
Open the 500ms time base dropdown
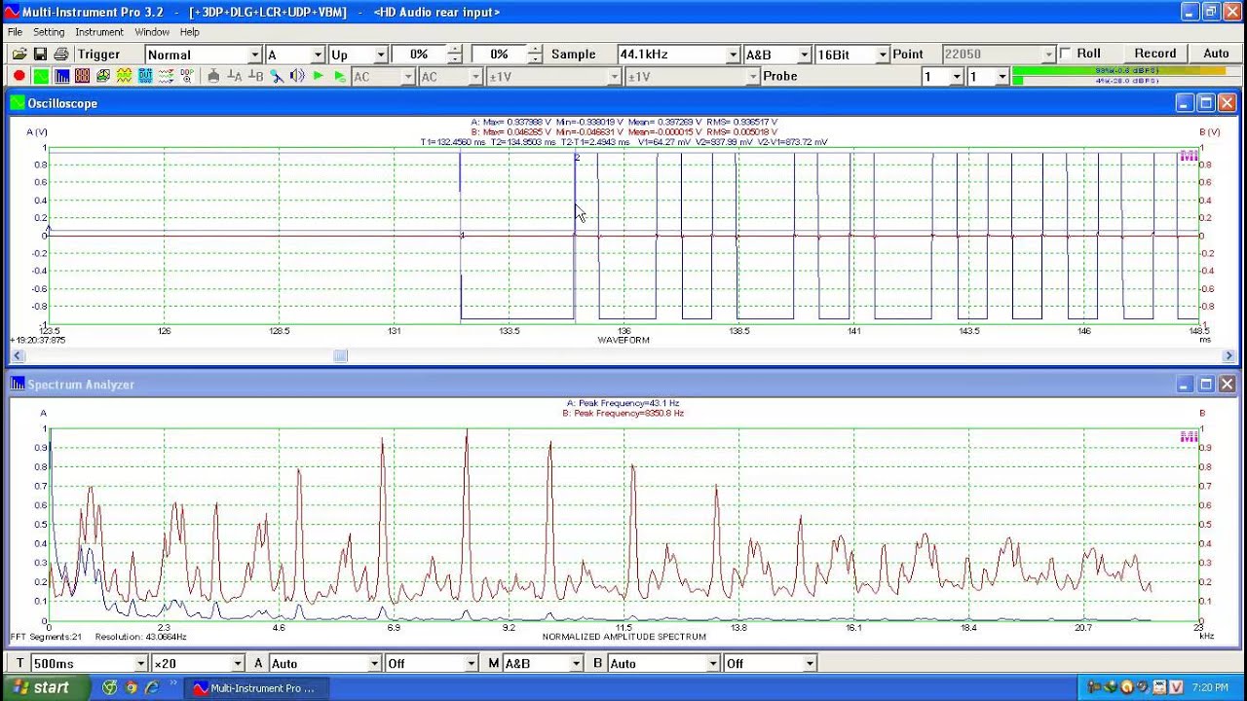point(141,663)
